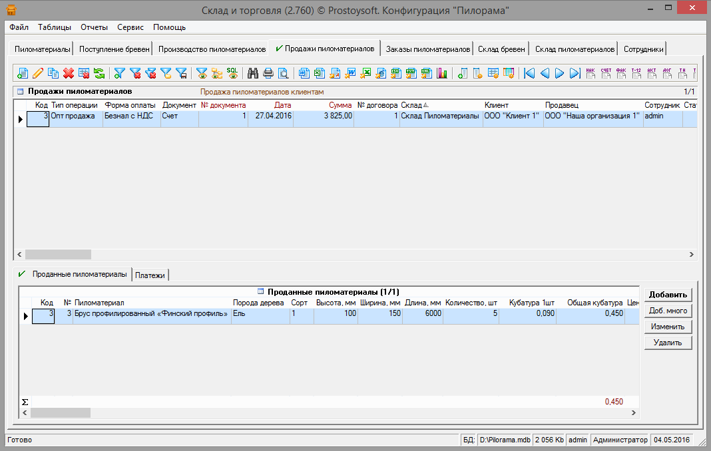Export to CSV file icon
The width and height of the screenshot is (711, 451).
pyautogui.click(x=396, y=73)
